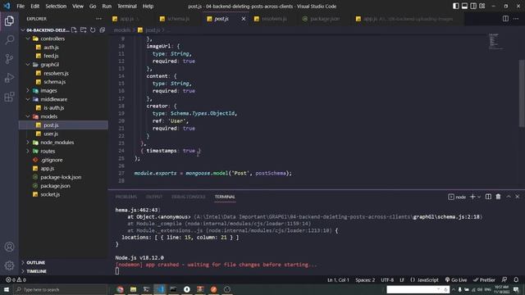Split the terminal panel
The image size is (525, 295).
(489, 197)
